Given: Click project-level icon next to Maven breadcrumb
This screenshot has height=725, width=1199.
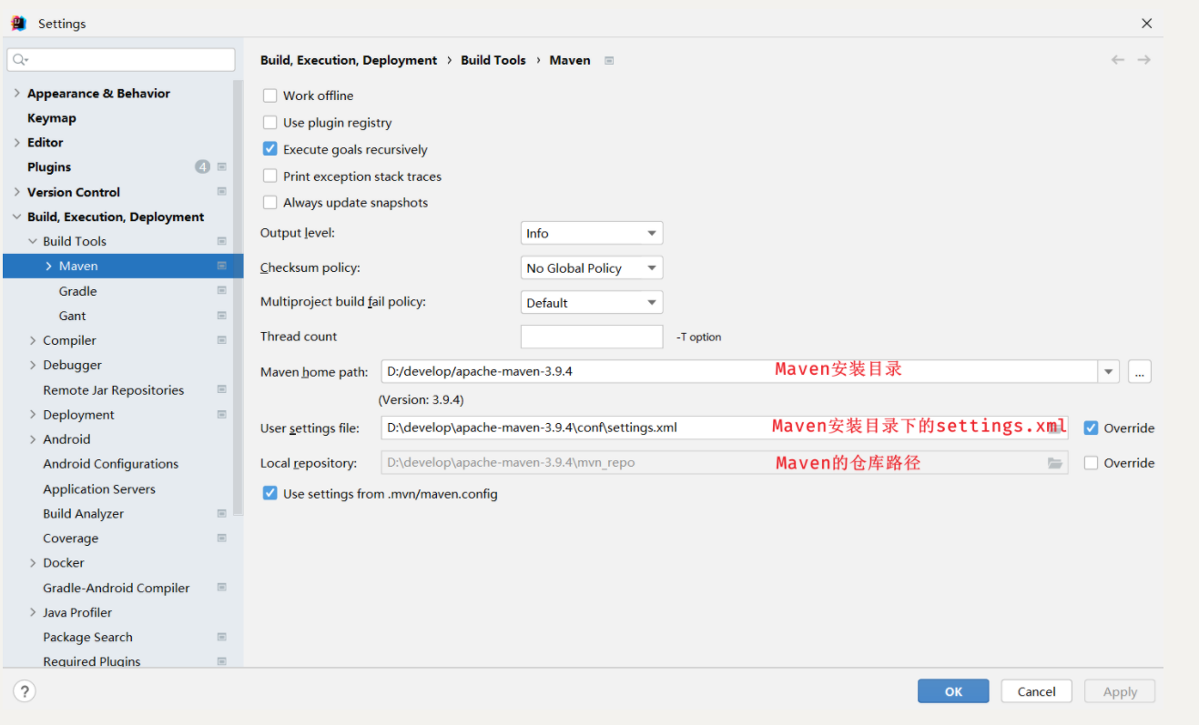Looking at the screenshot, I should pyautogui.click(x=609, y=61).
